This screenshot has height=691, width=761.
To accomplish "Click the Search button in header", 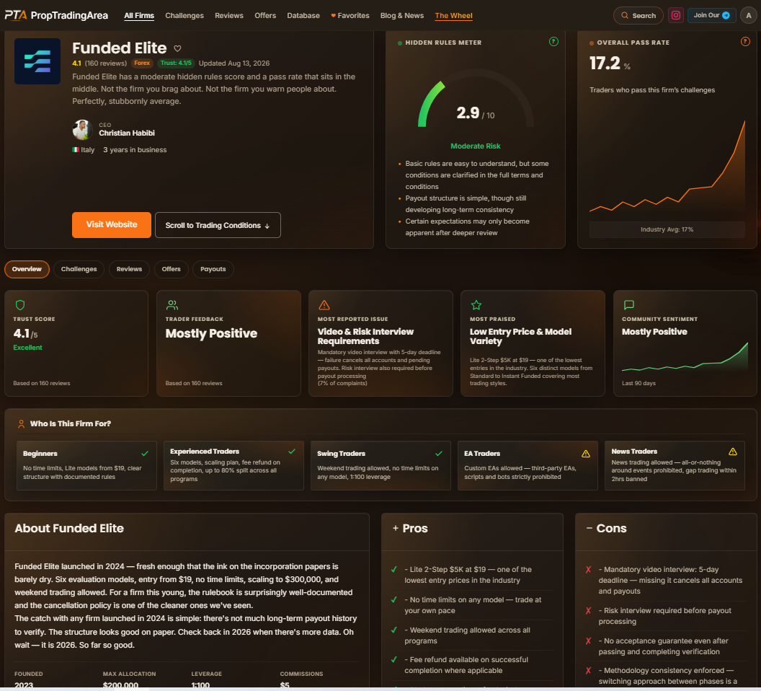I will [638, 16].
